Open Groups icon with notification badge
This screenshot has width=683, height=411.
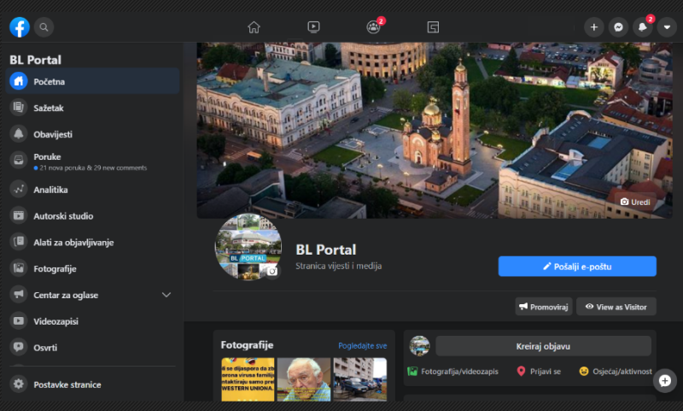tap(373, 27)
